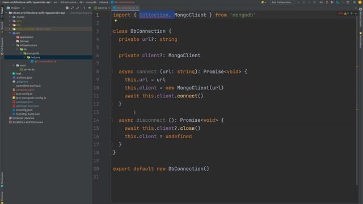Expand the .husky folder
363x204 pixels.
[10, 17]
